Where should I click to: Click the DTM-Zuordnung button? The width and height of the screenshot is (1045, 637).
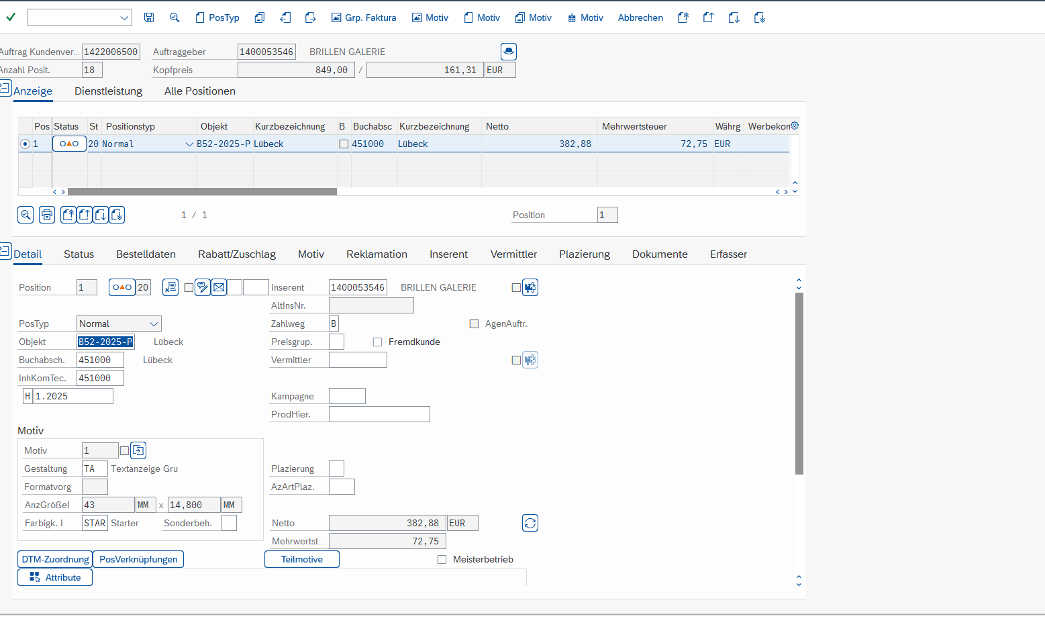point(55,559)
